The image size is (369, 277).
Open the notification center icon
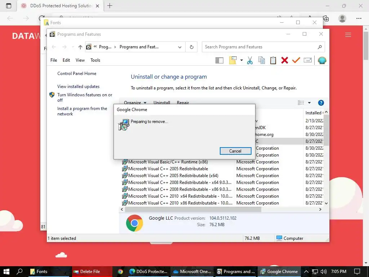[x=357, y=272]
